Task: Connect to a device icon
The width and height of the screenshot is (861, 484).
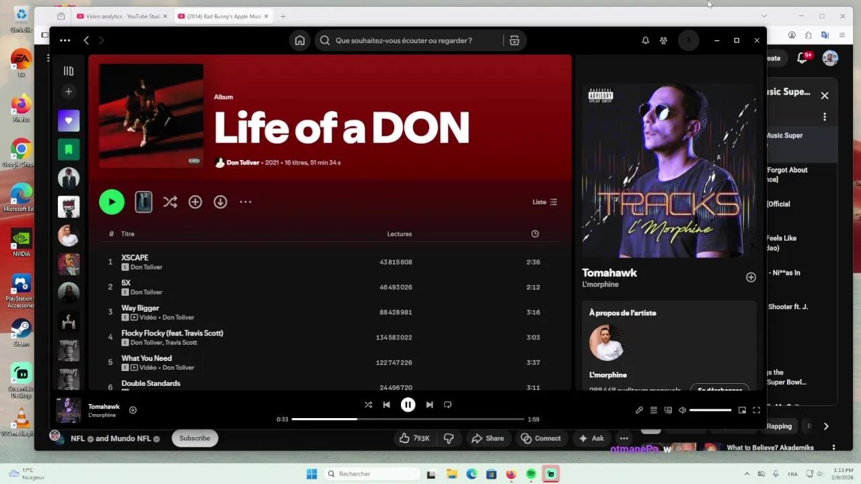Action: click(x=668, y=410)
